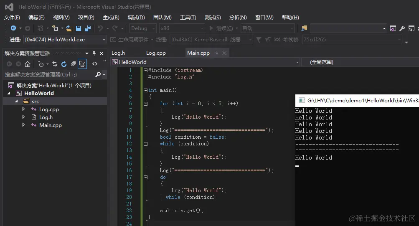Collapse the src folder node
The width and height of the screenshot is (419, 226).
click(17, 102)
